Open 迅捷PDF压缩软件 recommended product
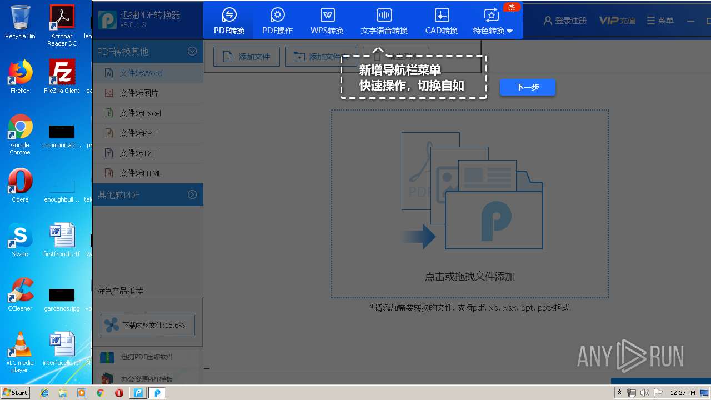This screenshot has width=711, height=400. point(148,357)
